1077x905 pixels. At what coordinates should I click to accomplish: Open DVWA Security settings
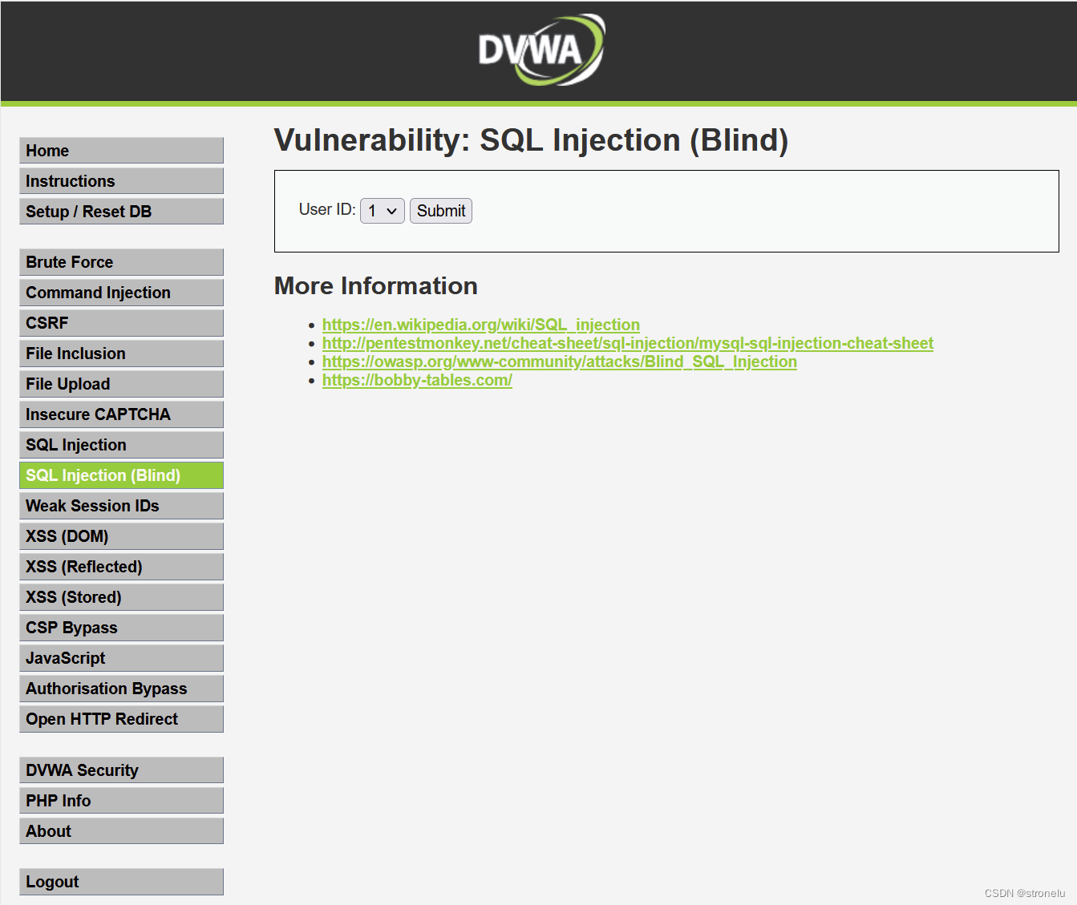(x=121, y=770)
